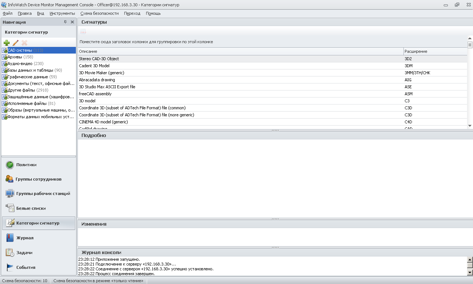Open the Инструменты menu
Image resolution: width=473 pixels, height=284 pixels.
click(x=62, y=13)
